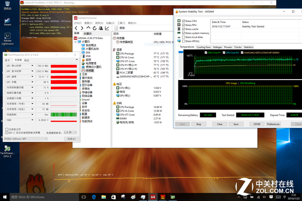Open Adobe Lightroom desktop shortcut

coord(8,39)
